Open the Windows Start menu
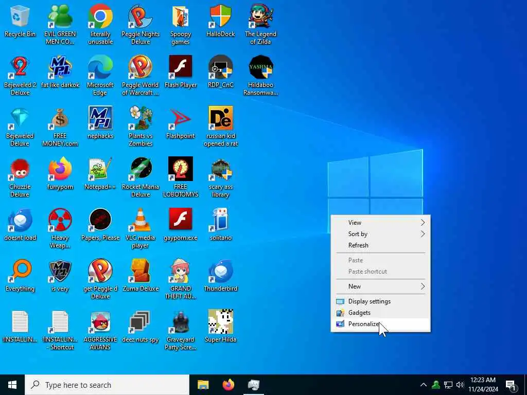This screenshot has width=527, height=395. pos(12,385)
